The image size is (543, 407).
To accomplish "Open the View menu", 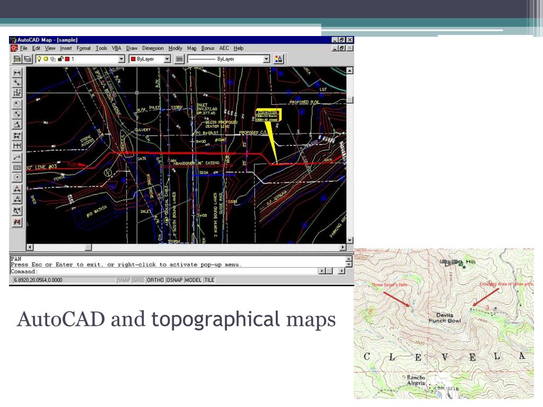I will tap(50, 48).
